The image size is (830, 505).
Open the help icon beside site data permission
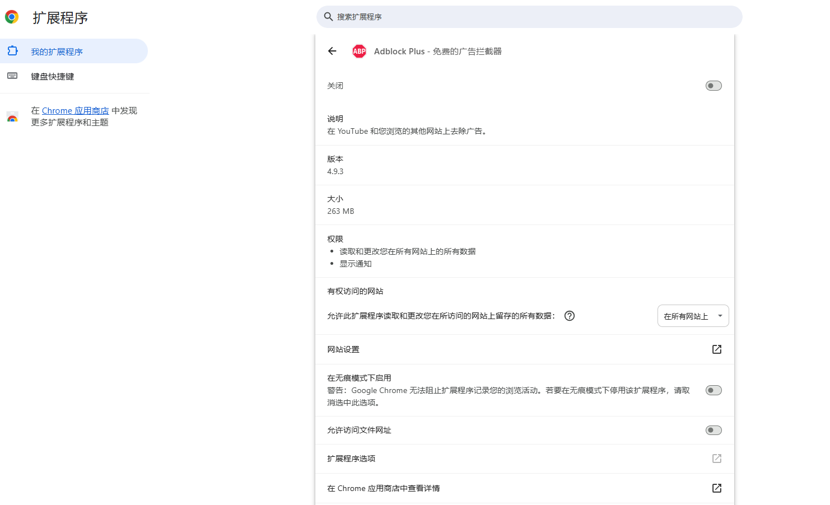570,316
